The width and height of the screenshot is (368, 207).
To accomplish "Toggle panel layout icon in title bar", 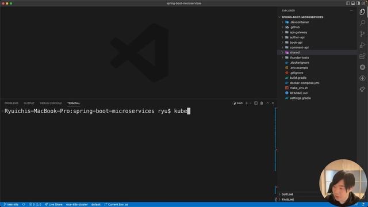I will [353, 3].
